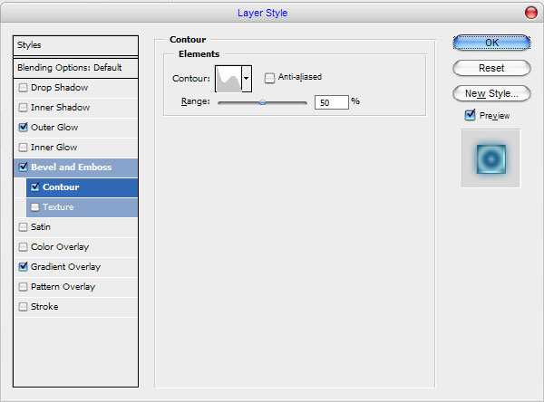The width and height of the screenshot is (544, 402).
Task: Select the Outer Glow label
Action: click(x=54, y=127)
